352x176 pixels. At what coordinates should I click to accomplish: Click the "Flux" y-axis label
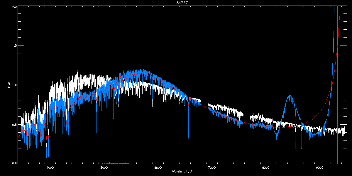coord(9,85)
